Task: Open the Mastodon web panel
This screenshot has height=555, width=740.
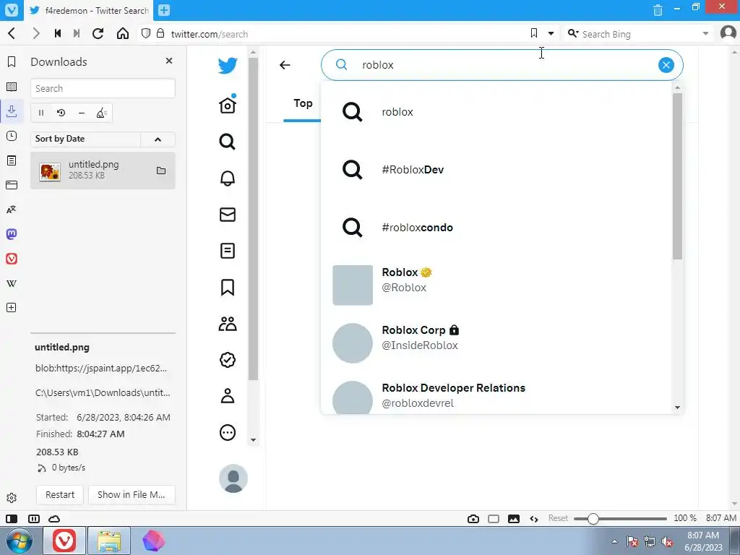Action: 12,234
